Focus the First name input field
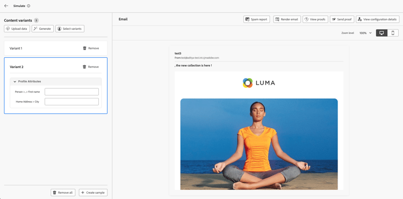Image resolution: width=403 pixels, height=199 pixels. pyautogui.click(x=71, y=92)
